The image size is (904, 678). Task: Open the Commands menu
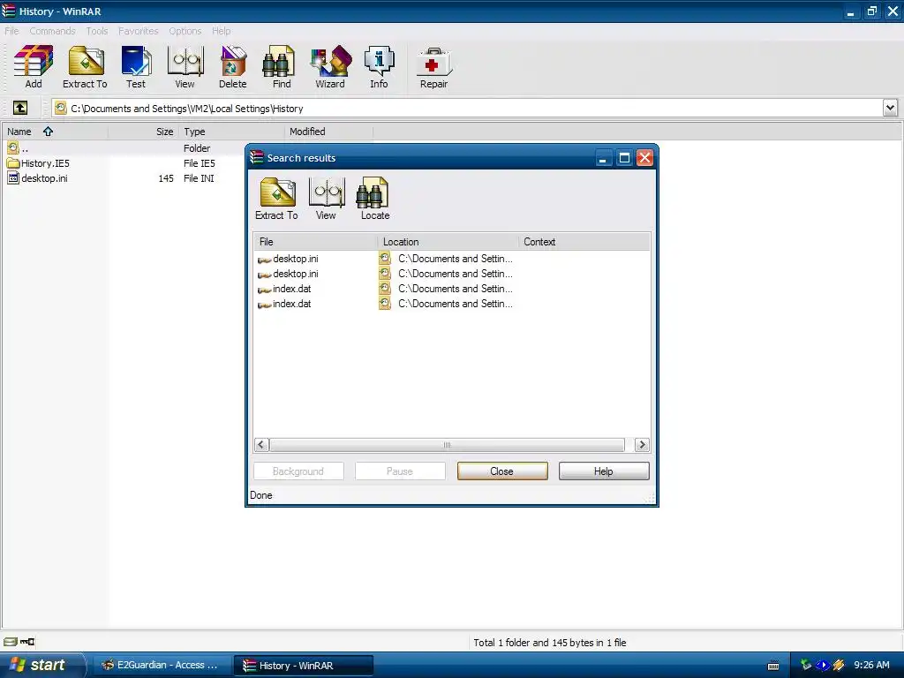[x=52, y=31]
